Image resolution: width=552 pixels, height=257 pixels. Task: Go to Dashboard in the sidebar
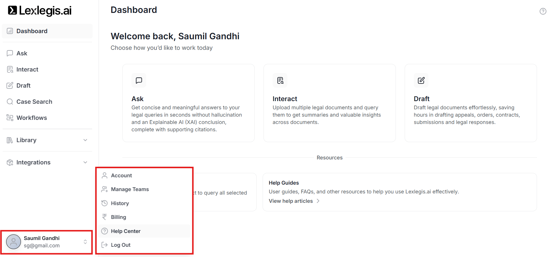click(x=32, y=31)
